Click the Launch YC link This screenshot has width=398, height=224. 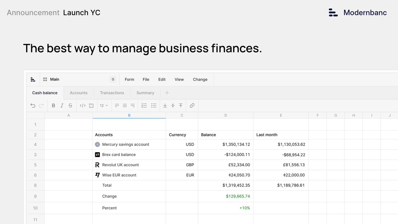[82, 13]
